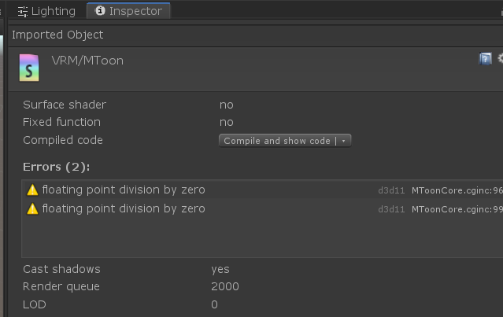This screenshot has height=317, width=503.
Task: Click the Surface shader label
Action: tap(65, 105)
